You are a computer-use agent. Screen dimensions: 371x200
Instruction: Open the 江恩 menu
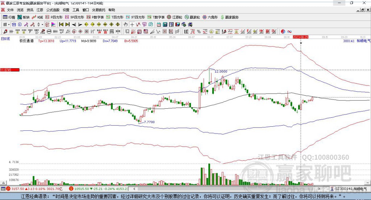[x=40, y=10]
